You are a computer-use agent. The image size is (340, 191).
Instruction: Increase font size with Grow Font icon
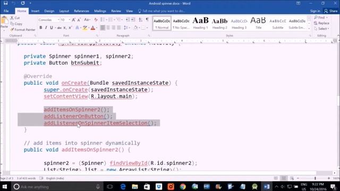pos(73,20)
